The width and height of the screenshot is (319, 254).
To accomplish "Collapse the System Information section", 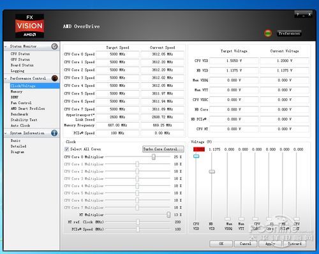I will pyautogui.click(x=6, y=133).
